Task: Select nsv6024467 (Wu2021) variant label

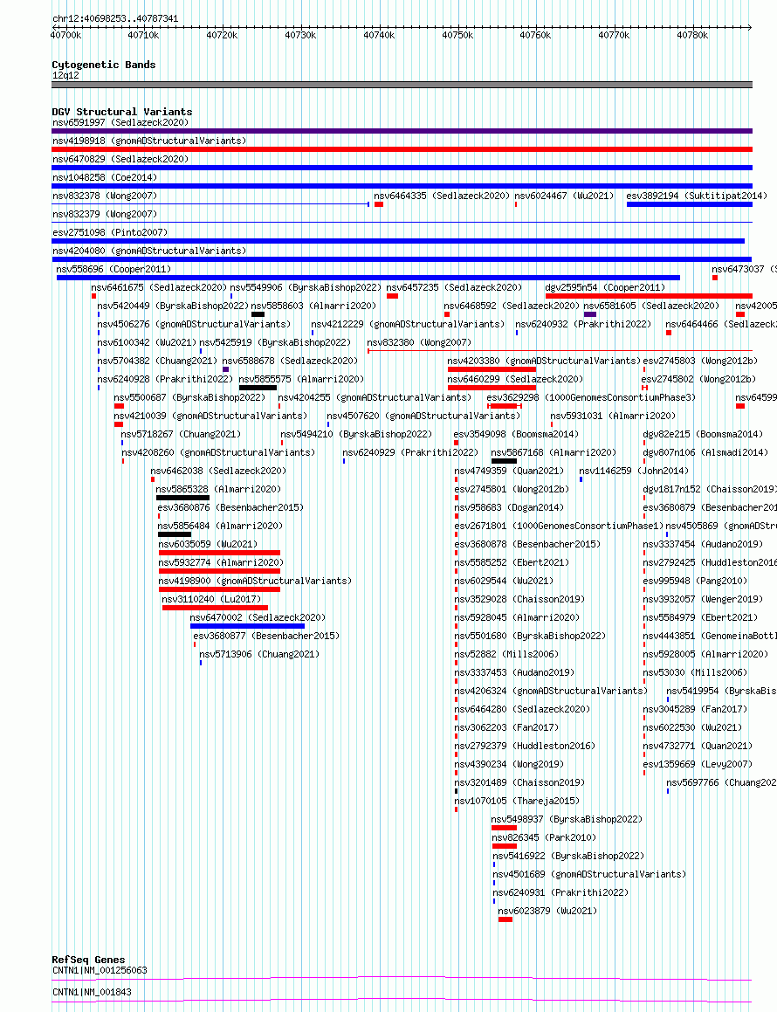Action: point(564,196)
